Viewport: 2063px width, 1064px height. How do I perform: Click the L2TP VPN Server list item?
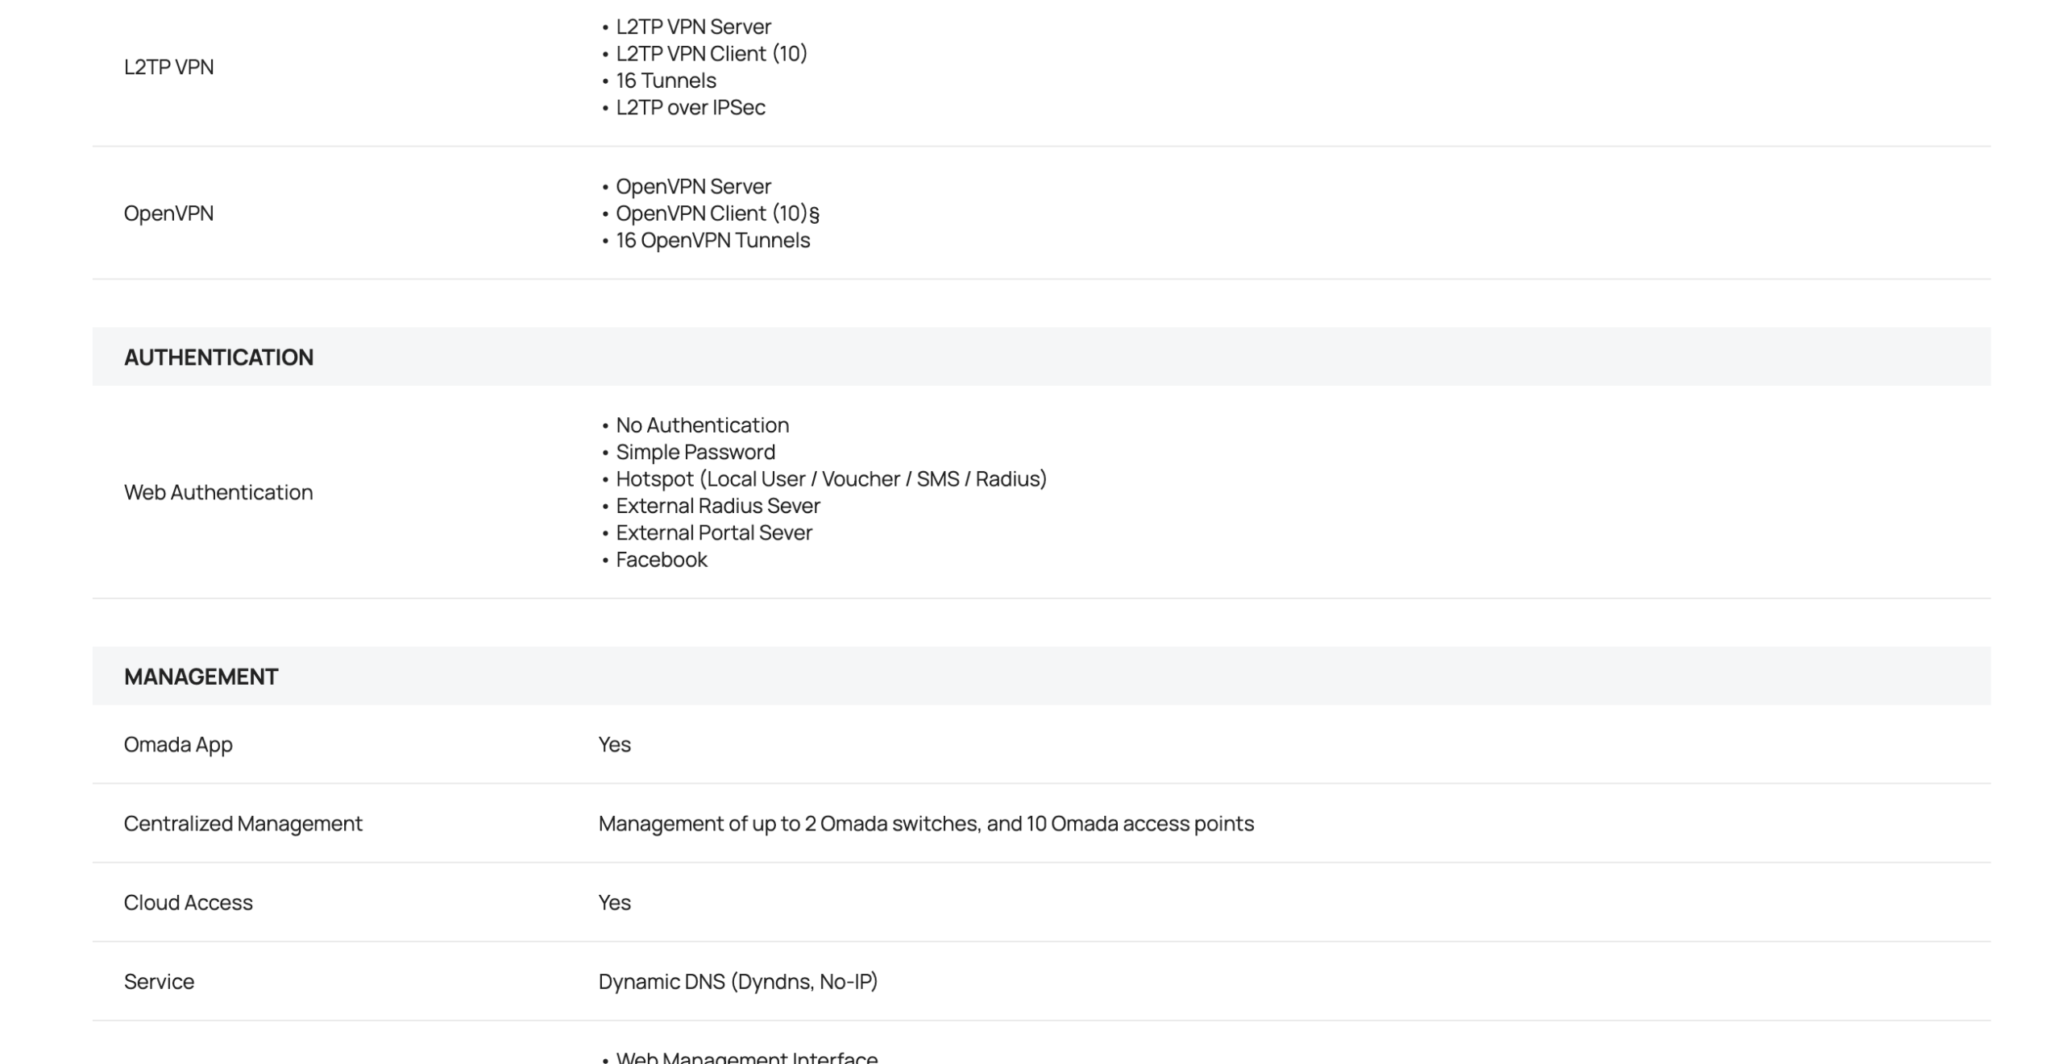[x=693, y=27]
